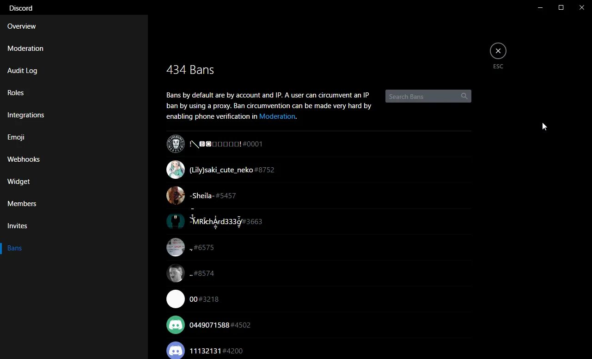Open ban entry -Sheila-#5457
The height and width of the screenshot is (359, 592).
(x=319, y=196)
